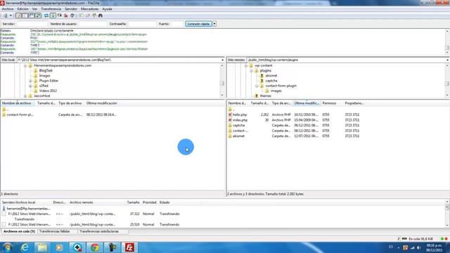
Task: Open the Ayuda menu
Action: point(107,9)
